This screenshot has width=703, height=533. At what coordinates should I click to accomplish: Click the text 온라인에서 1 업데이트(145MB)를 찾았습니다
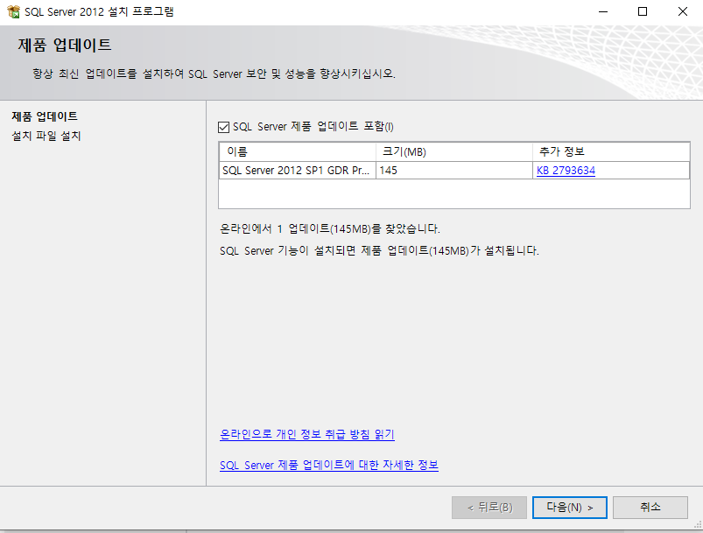click(x=330, y=229)
